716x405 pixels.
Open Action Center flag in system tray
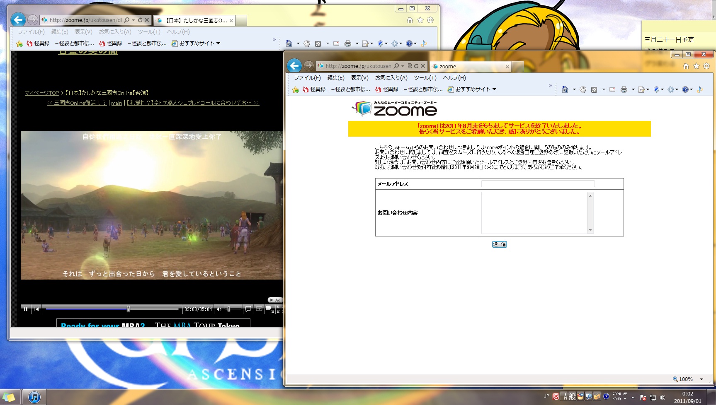[x=643, y=398]
